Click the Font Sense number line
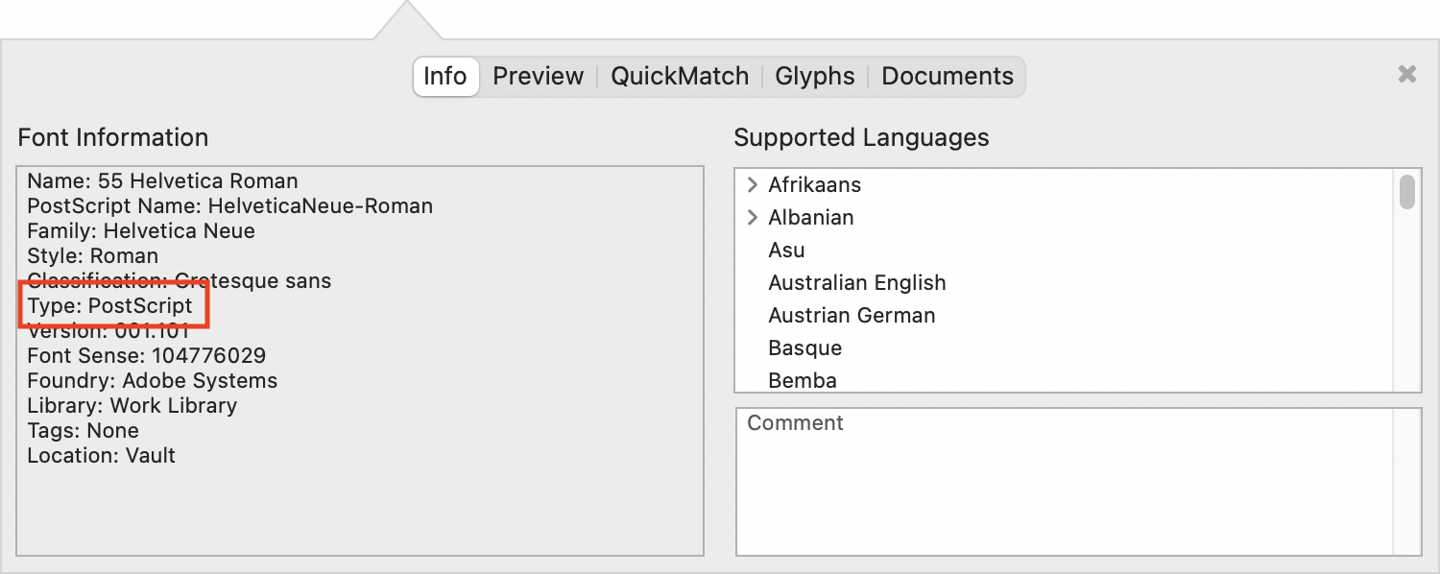 pyautogui.click(x=146, y=356)
